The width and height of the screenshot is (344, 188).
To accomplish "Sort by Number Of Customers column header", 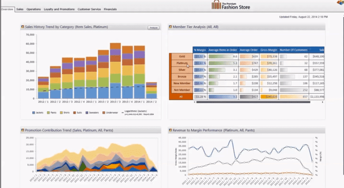I will pyautogui.click(x=294, y=50).
